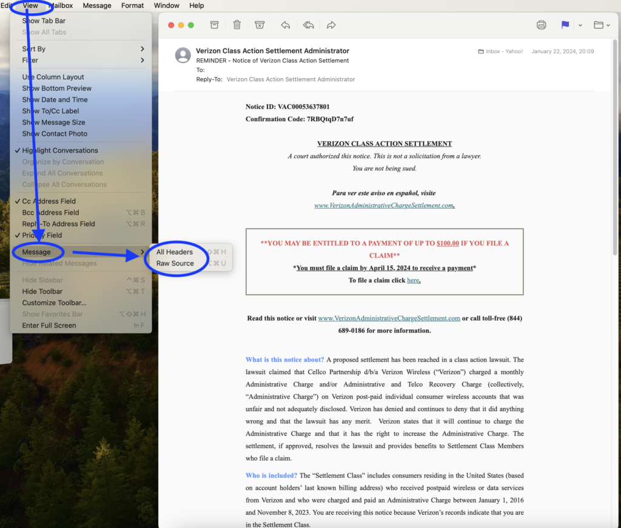Reply All using the double-arrow icon
Viewport: 621px width, 528px height.
308,25
